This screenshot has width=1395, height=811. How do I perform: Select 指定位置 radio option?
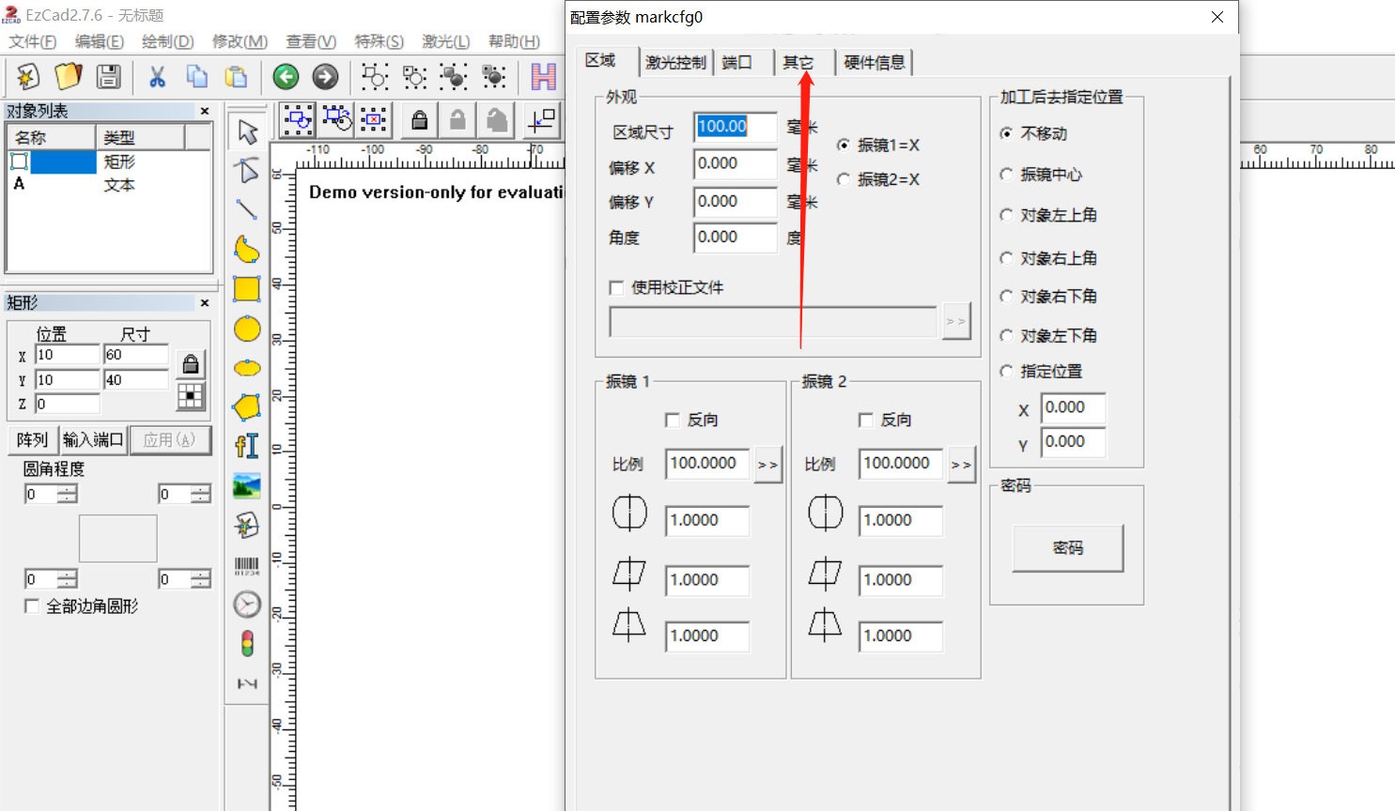1007,372
